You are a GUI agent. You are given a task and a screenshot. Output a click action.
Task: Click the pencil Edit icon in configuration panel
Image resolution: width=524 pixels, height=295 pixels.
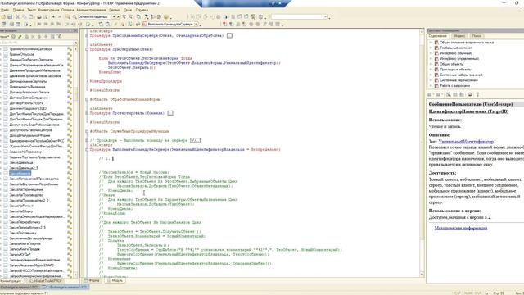click(20, 36)
